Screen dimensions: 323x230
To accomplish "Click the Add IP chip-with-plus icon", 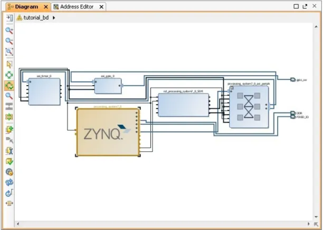I will pyautogui.click(x=9, y=130).
